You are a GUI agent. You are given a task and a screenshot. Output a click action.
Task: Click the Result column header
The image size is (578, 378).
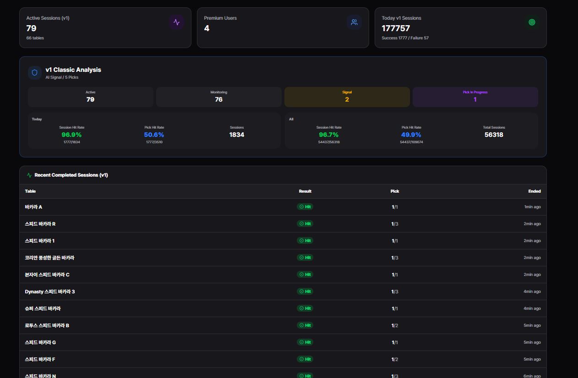click(x=305, y=191)
